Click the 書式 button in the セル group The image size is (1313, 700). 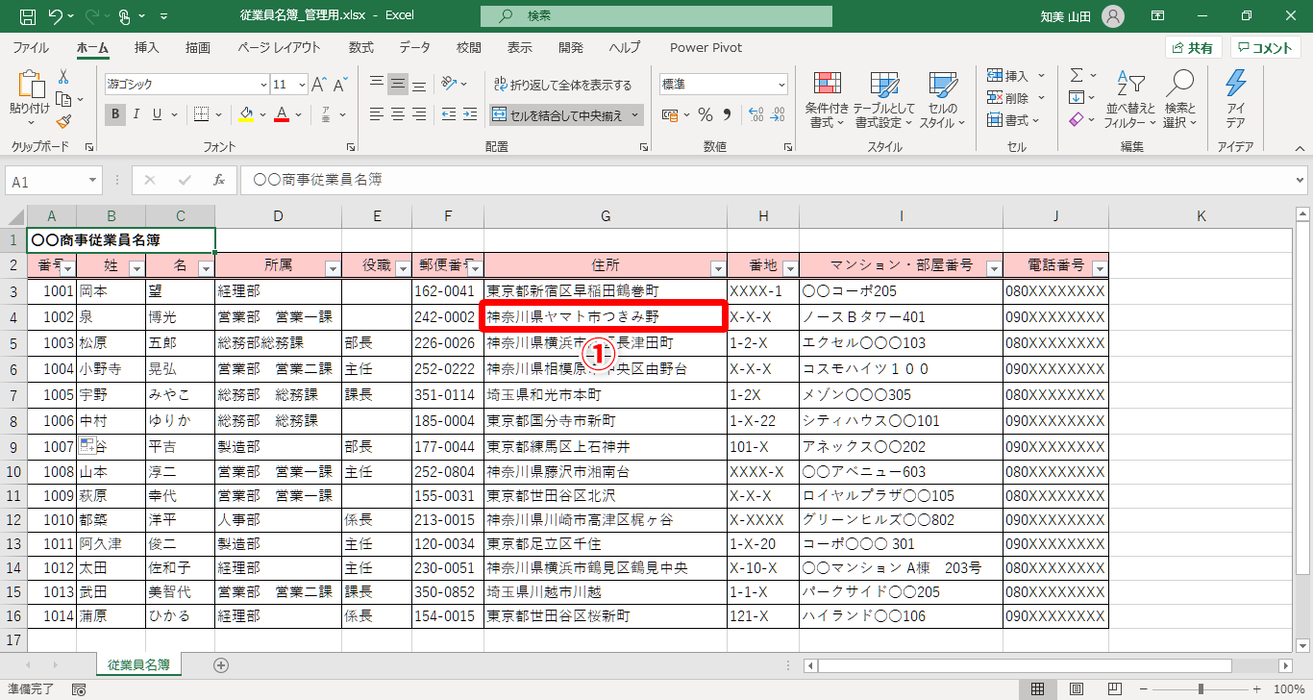(1014, 120)
